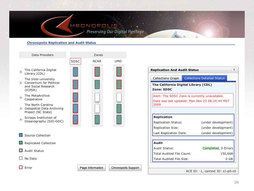Click the '0 GB' audited file size

point(229,159)
